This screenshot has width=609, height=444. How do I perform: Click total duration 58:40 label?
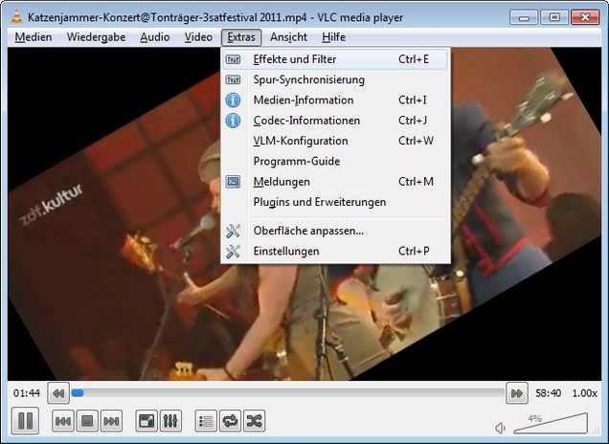coord(548,393)
